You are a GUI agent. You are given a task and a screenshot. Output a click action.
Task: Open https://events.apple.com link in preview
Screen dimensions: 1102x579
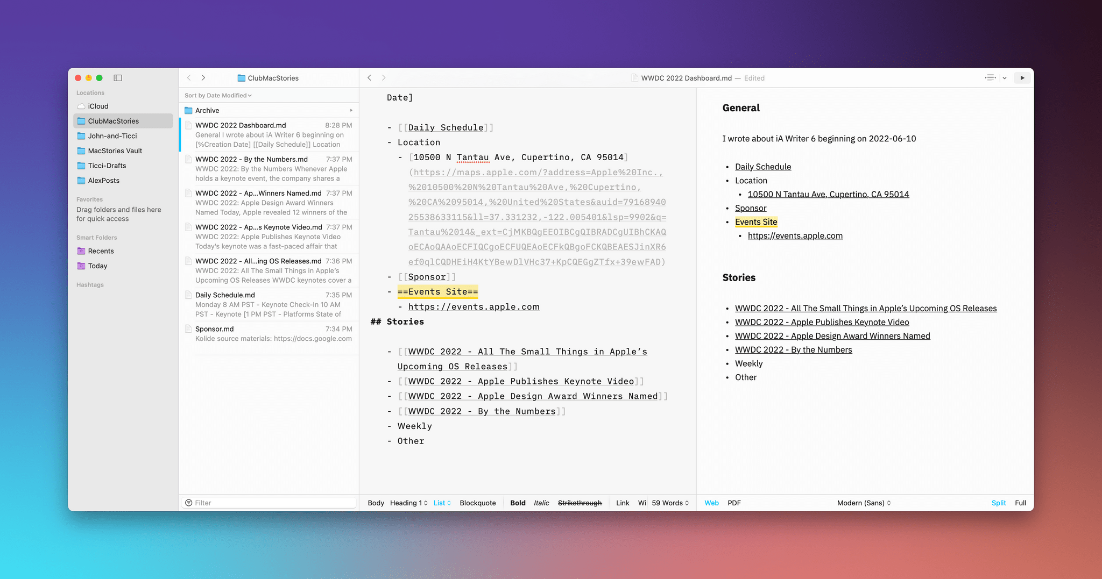(x=795, y=236)
